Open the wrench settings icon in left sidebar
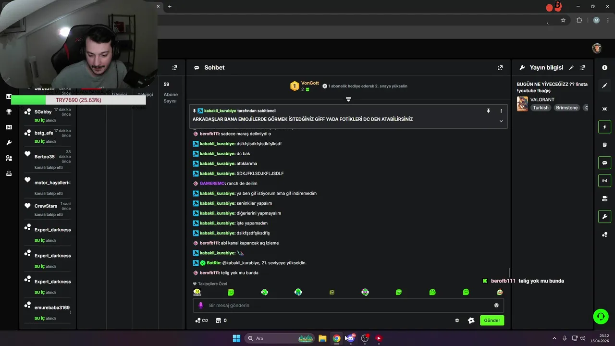 pos(9,143)
